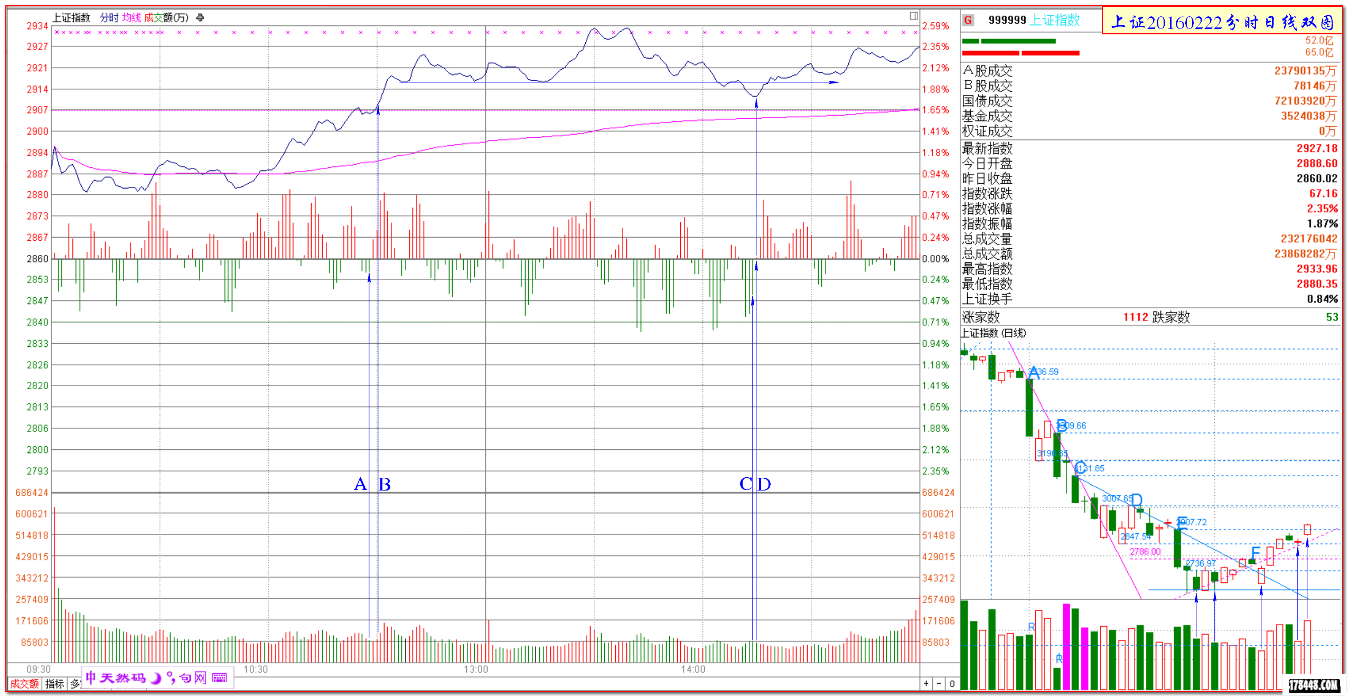Click the 2934 price label on left axis
The image size is (1349, 698).
coord(37,26)
